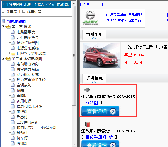Select 电喇叭 entry
The image size is (168, 147).
pos(22,96)
